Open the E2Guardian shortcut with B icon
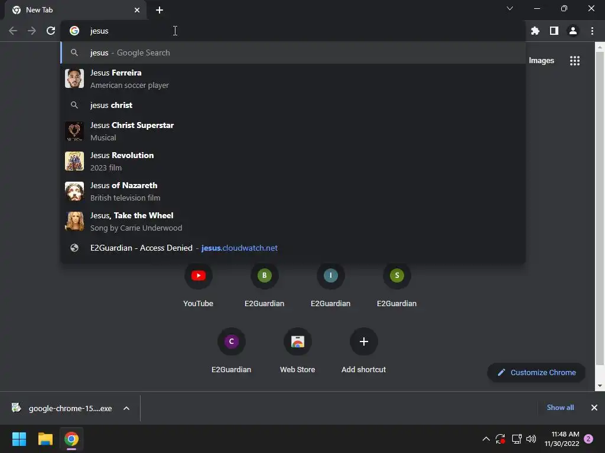Screen dimensions: 605x453 tap(264, 285)
